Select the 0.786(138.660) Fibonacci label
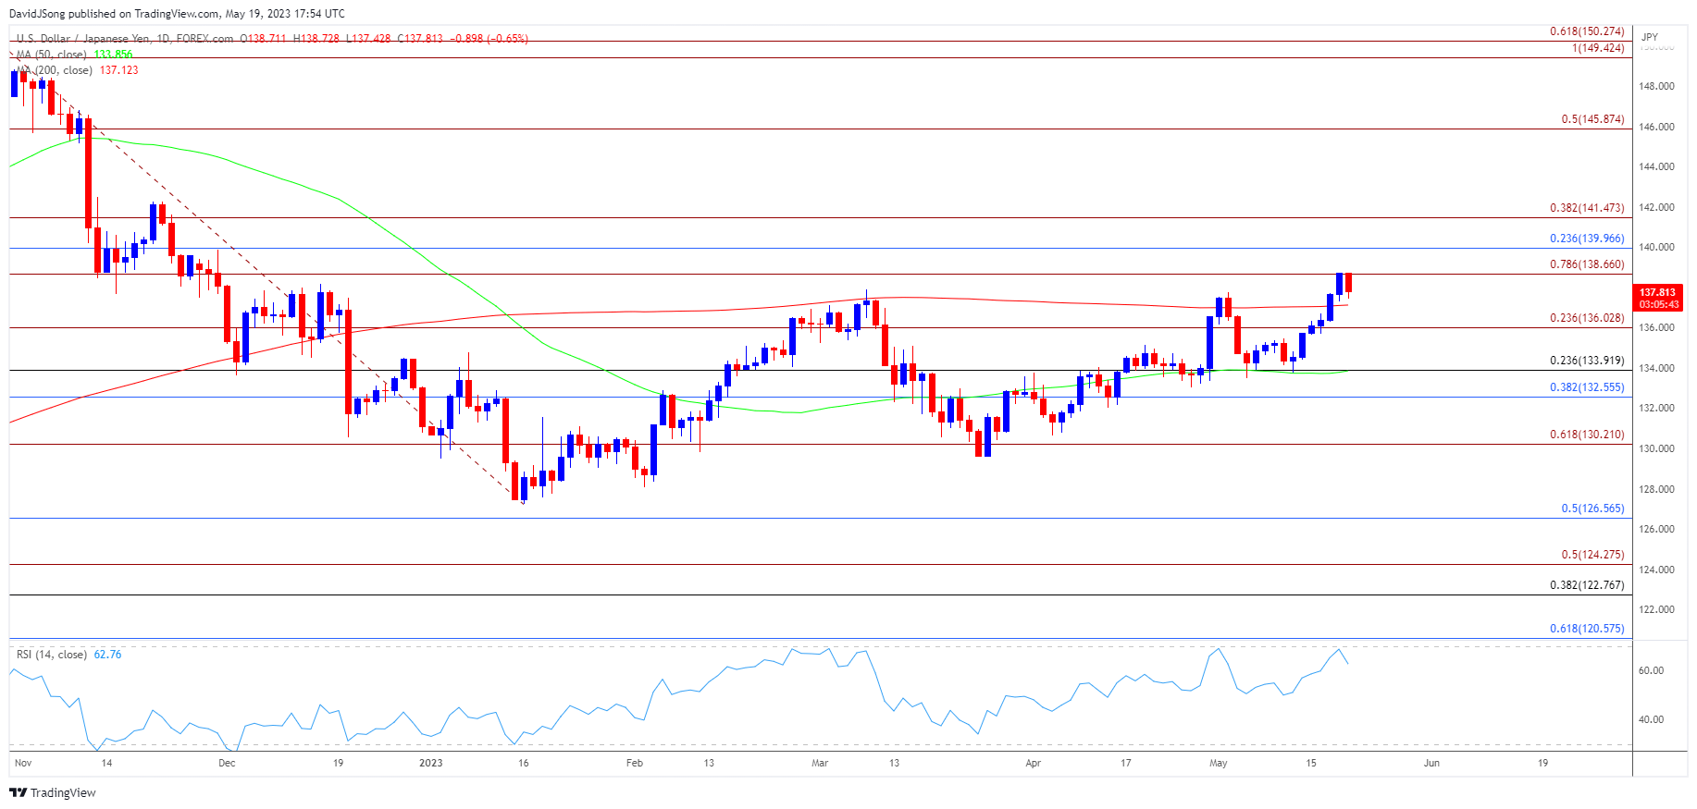Viewport: 1697px width, 809px height. pyautogui.click(x=1587, y=264)
